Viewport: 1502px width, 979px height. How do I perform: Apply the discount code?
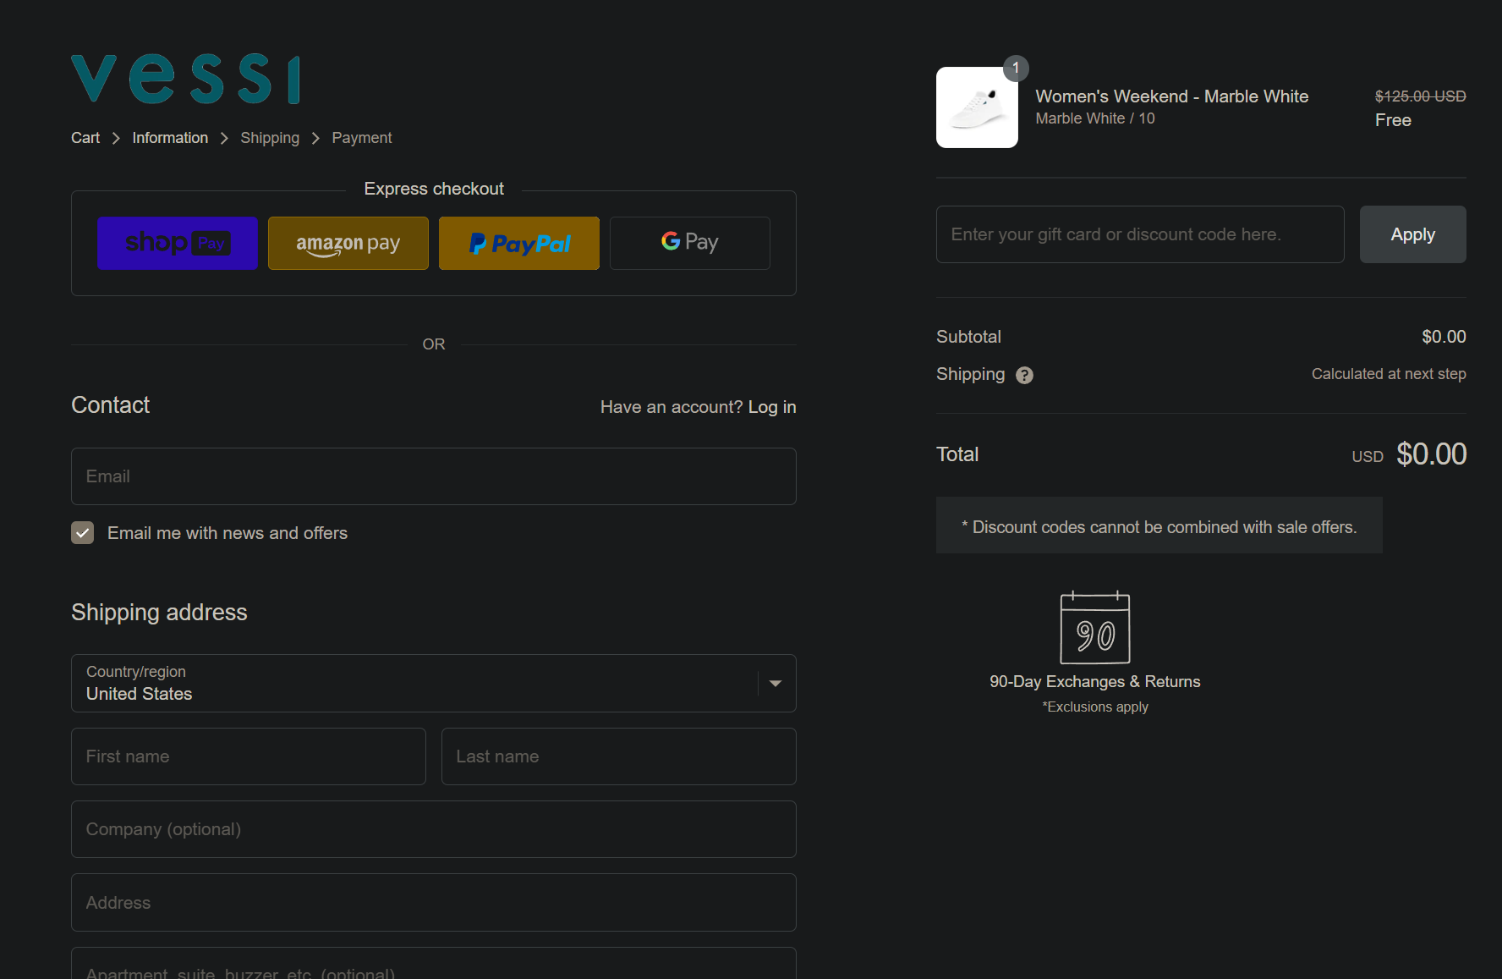(1412, 234)
